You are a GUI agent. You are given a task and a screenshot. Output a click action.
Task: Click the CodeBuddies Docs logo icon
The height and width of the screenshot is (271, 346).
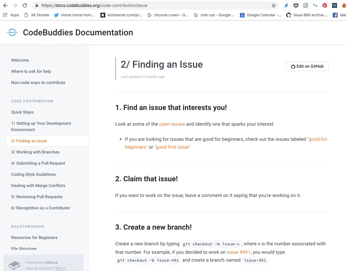click(x=12, y=33)
